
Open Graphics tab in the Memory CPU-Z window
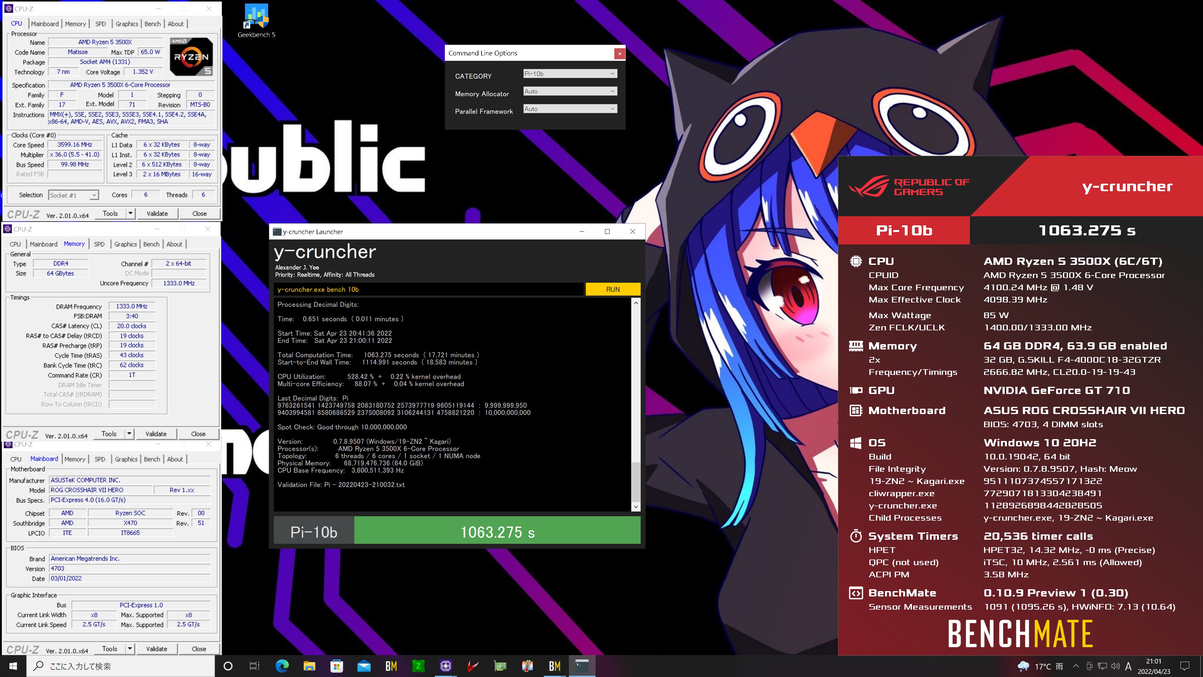coord(126,244)
